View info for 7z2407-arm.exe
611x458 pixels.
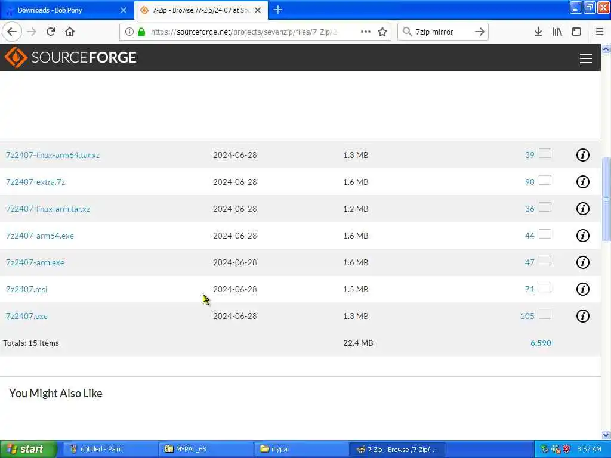pyautogui.click(x=582, y=262)
